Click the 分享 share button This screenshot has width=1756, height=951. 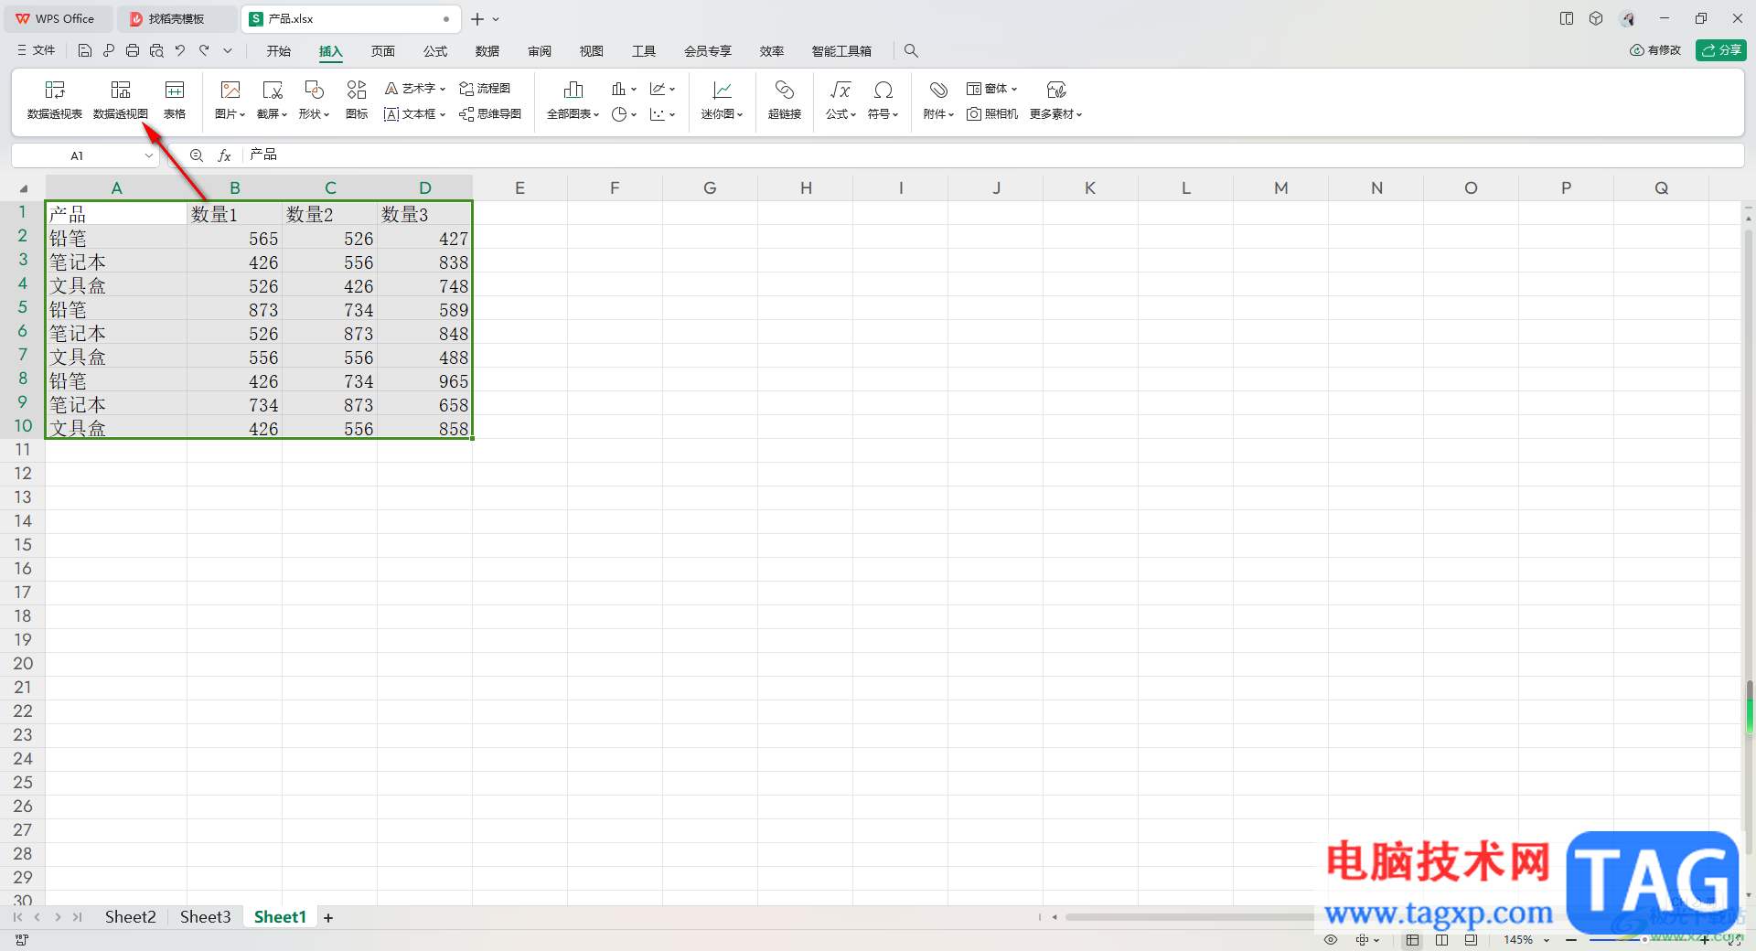pyautogui.click(x=1721, y=50)
